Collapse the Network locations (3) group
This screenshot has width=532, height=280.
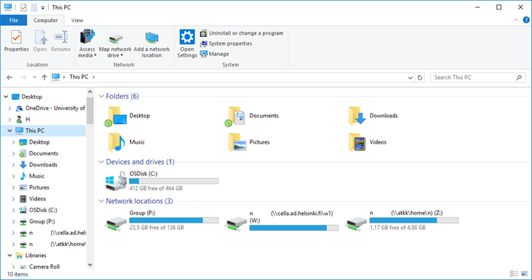click(101, 201)
